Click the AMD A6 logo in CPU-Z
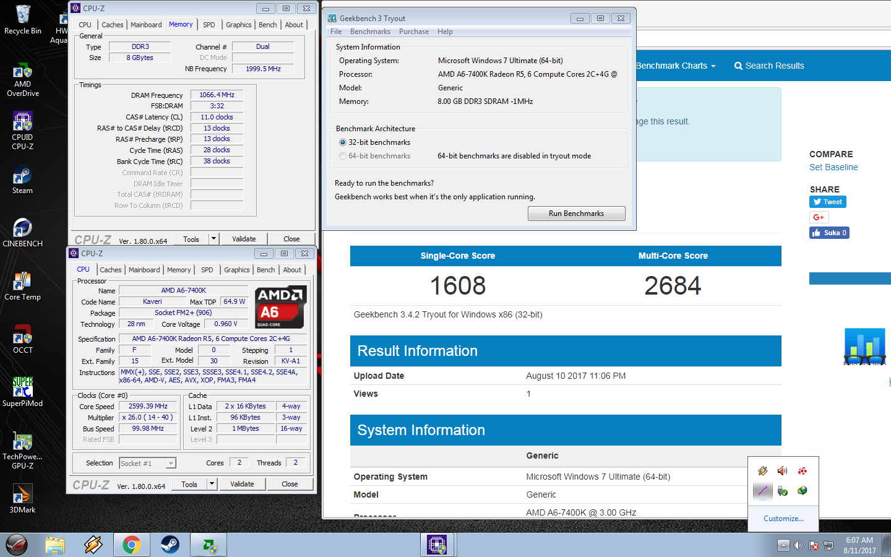This screenshot has height=557, width=891. coord(280,307)
